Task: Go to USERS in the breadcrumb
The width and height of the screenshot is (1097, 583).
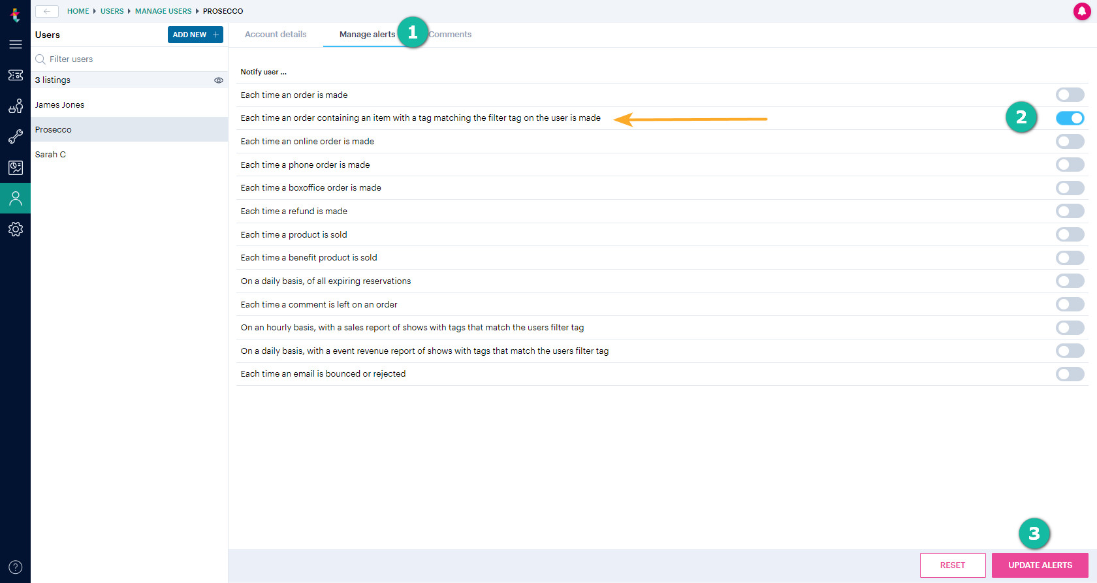Action: [x=112, y=11]
